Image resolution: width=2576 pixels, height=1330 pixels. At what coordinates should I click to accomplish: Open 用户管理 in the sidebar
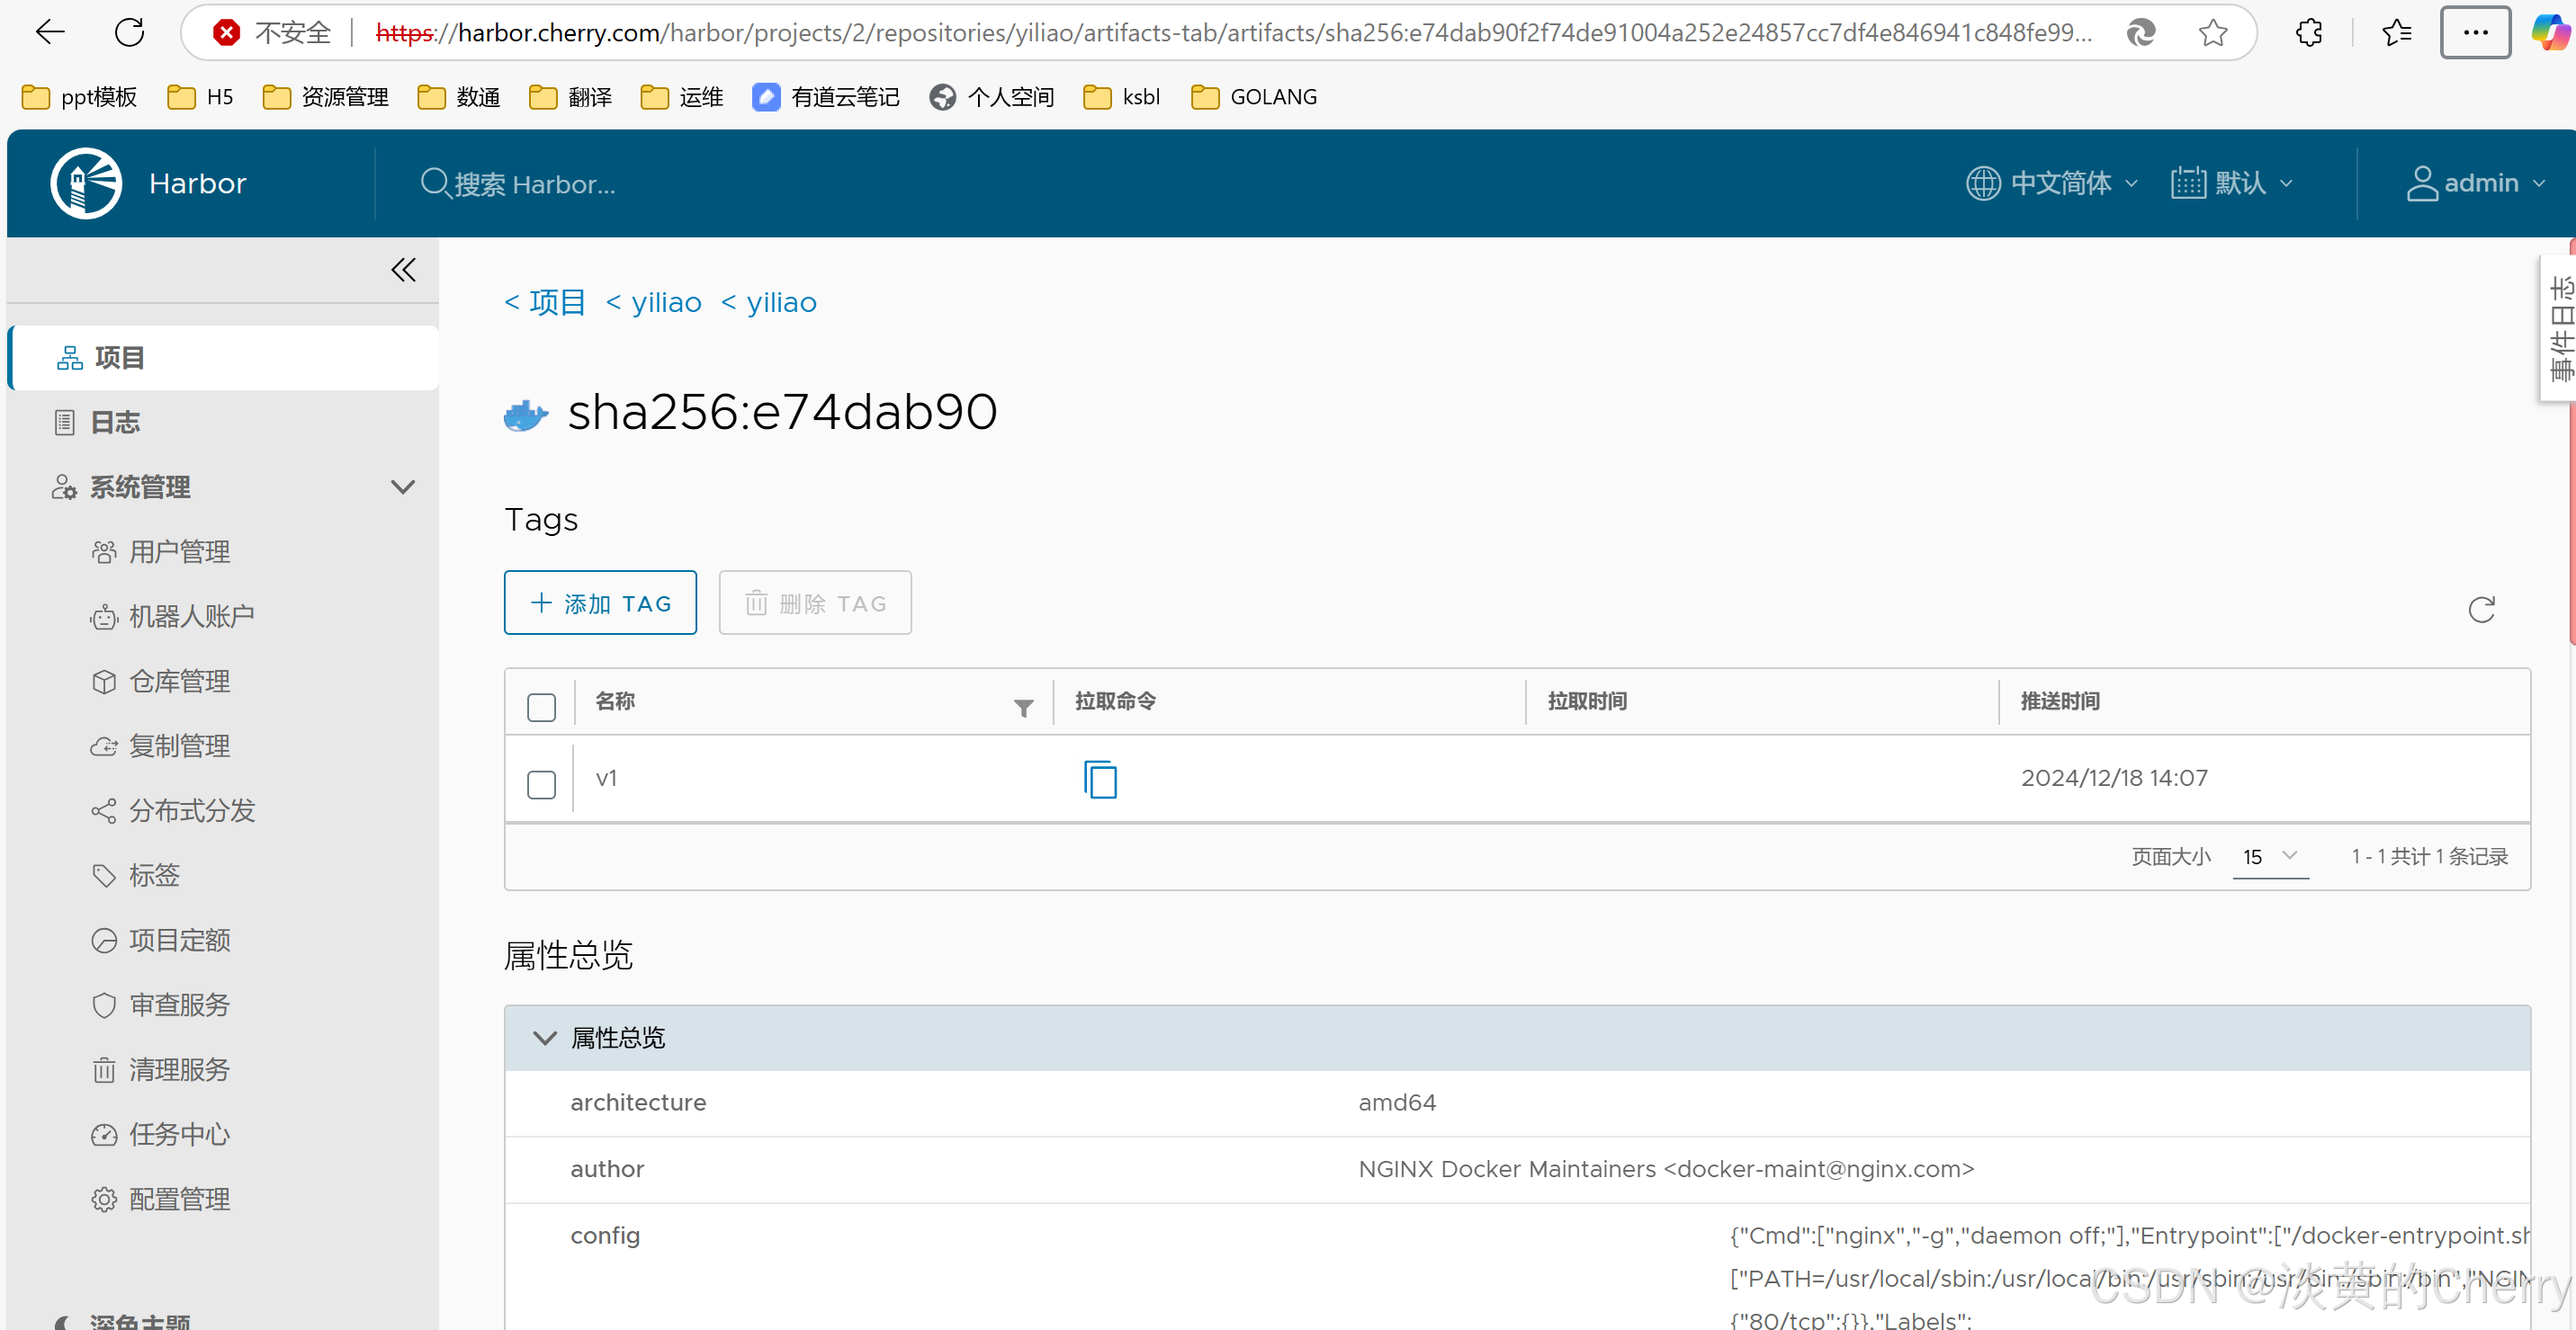click(x=179, y=551)
